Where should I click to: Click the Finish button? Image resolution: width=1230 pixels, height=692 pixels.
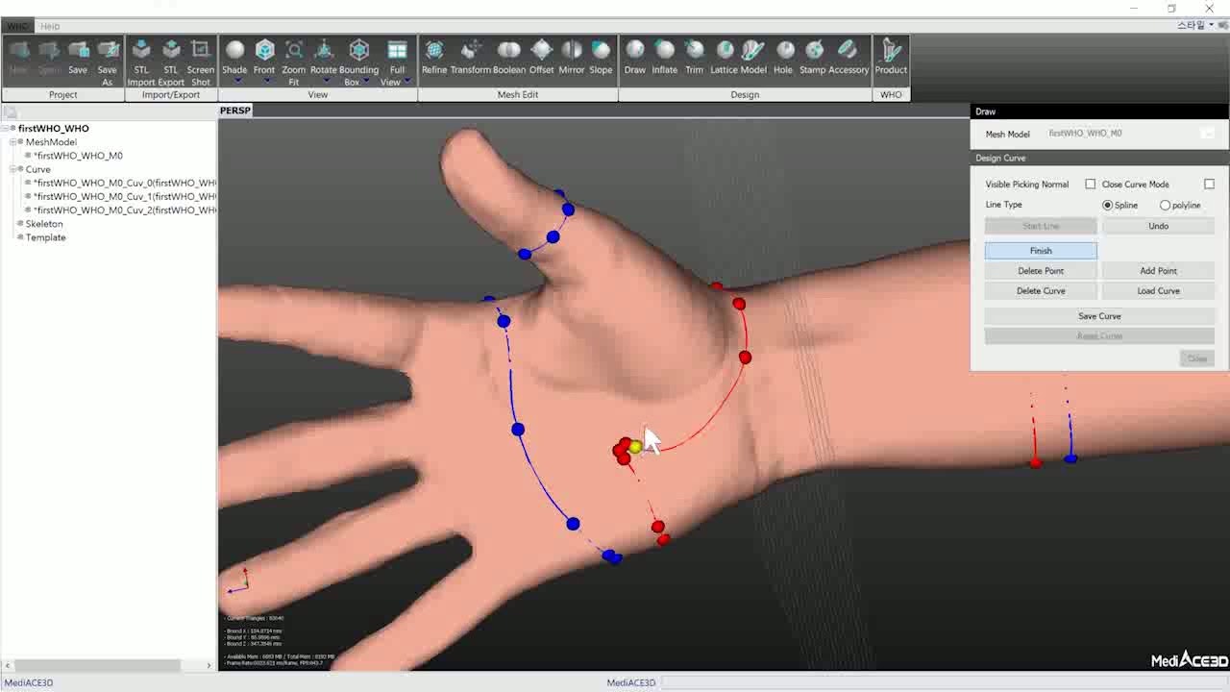(x=1041, y=250)
